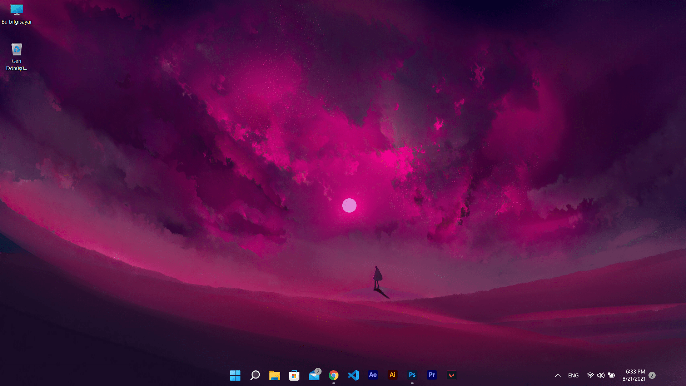
Task: Show hidden system tray icons chevron
Action: click(x=558, y=375)
